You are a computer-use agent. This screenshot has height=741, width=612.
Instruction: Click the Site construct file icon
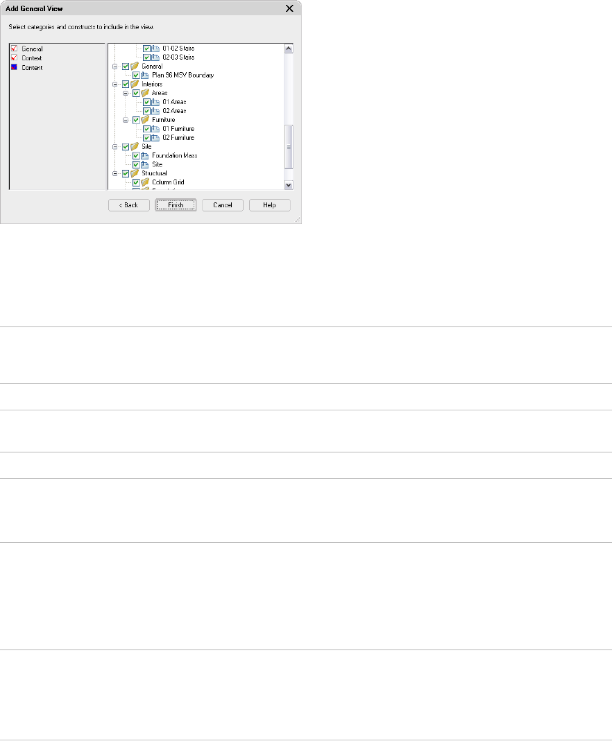(145, 164)
